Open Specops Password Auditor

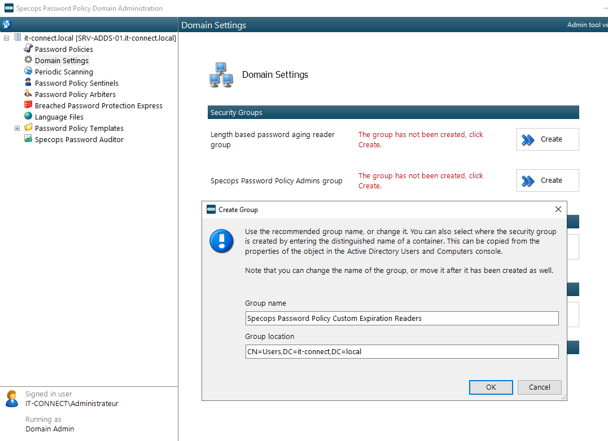point(27,139)
